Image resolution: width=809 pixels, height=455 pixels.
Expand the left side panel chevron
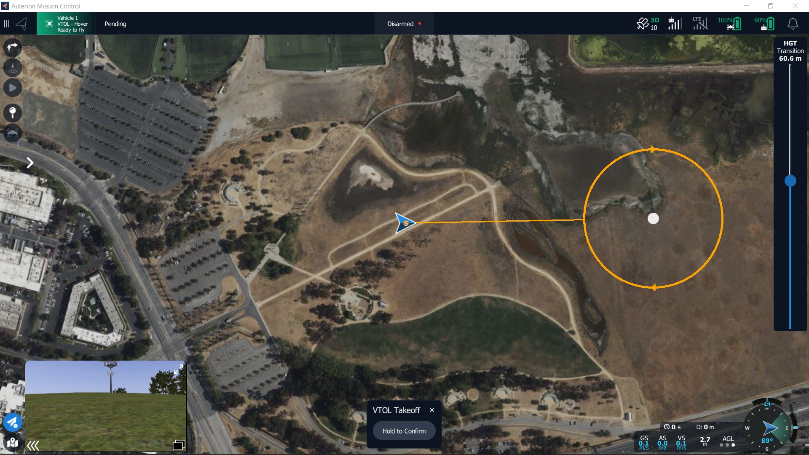pyautogui.click(x=30, y=163)
